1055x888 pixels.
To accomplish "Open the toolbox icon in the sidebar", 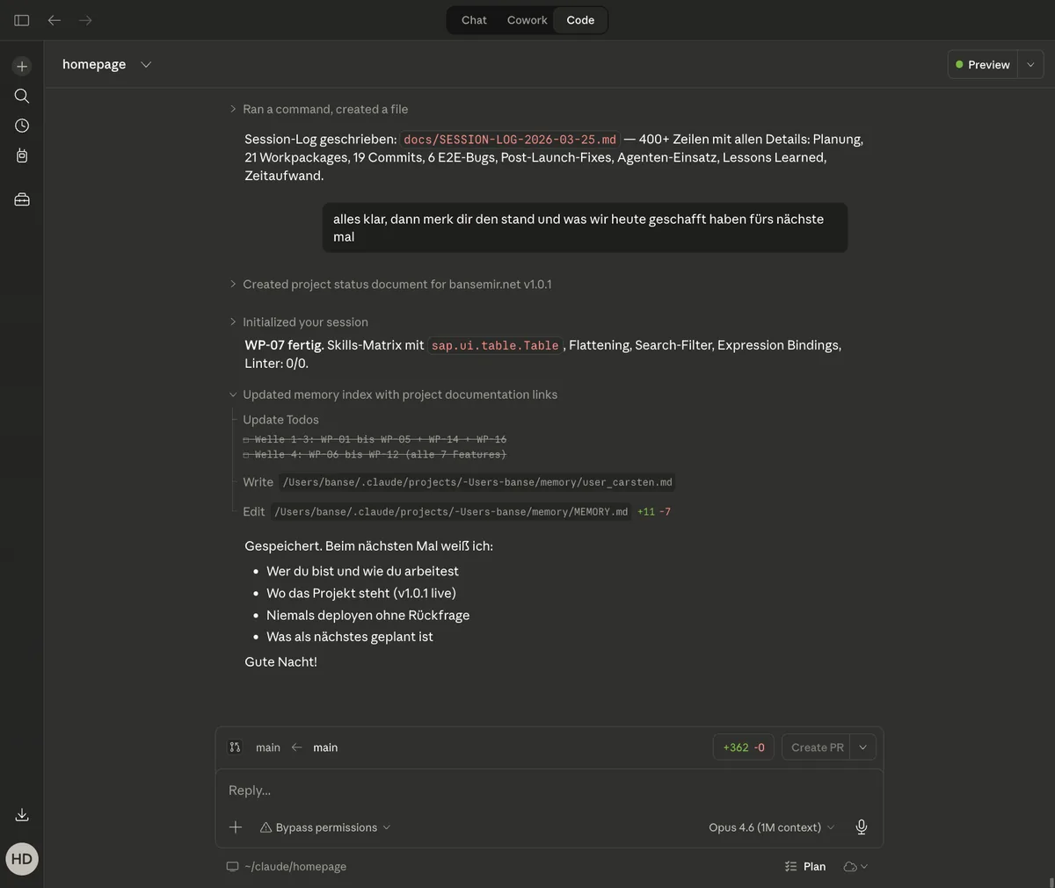I will click(x=21, y=199).
